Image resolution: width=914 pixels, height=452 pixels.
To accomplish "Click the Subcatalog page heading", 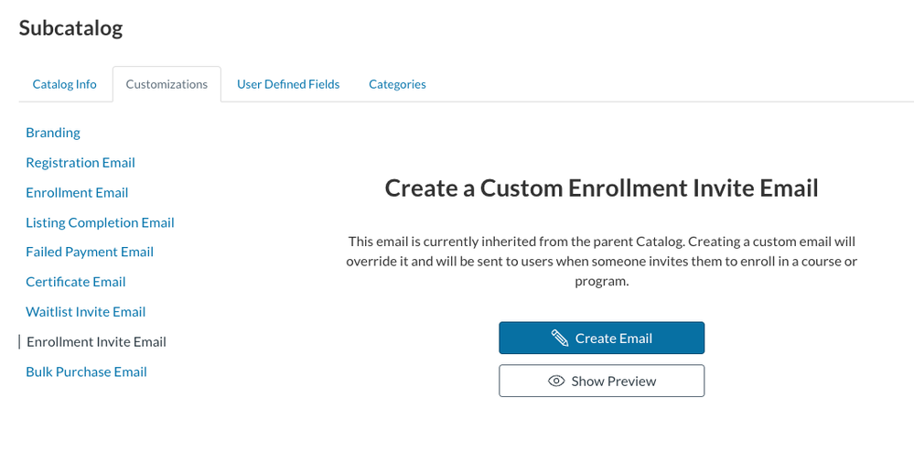I will (x=71, y=28).
